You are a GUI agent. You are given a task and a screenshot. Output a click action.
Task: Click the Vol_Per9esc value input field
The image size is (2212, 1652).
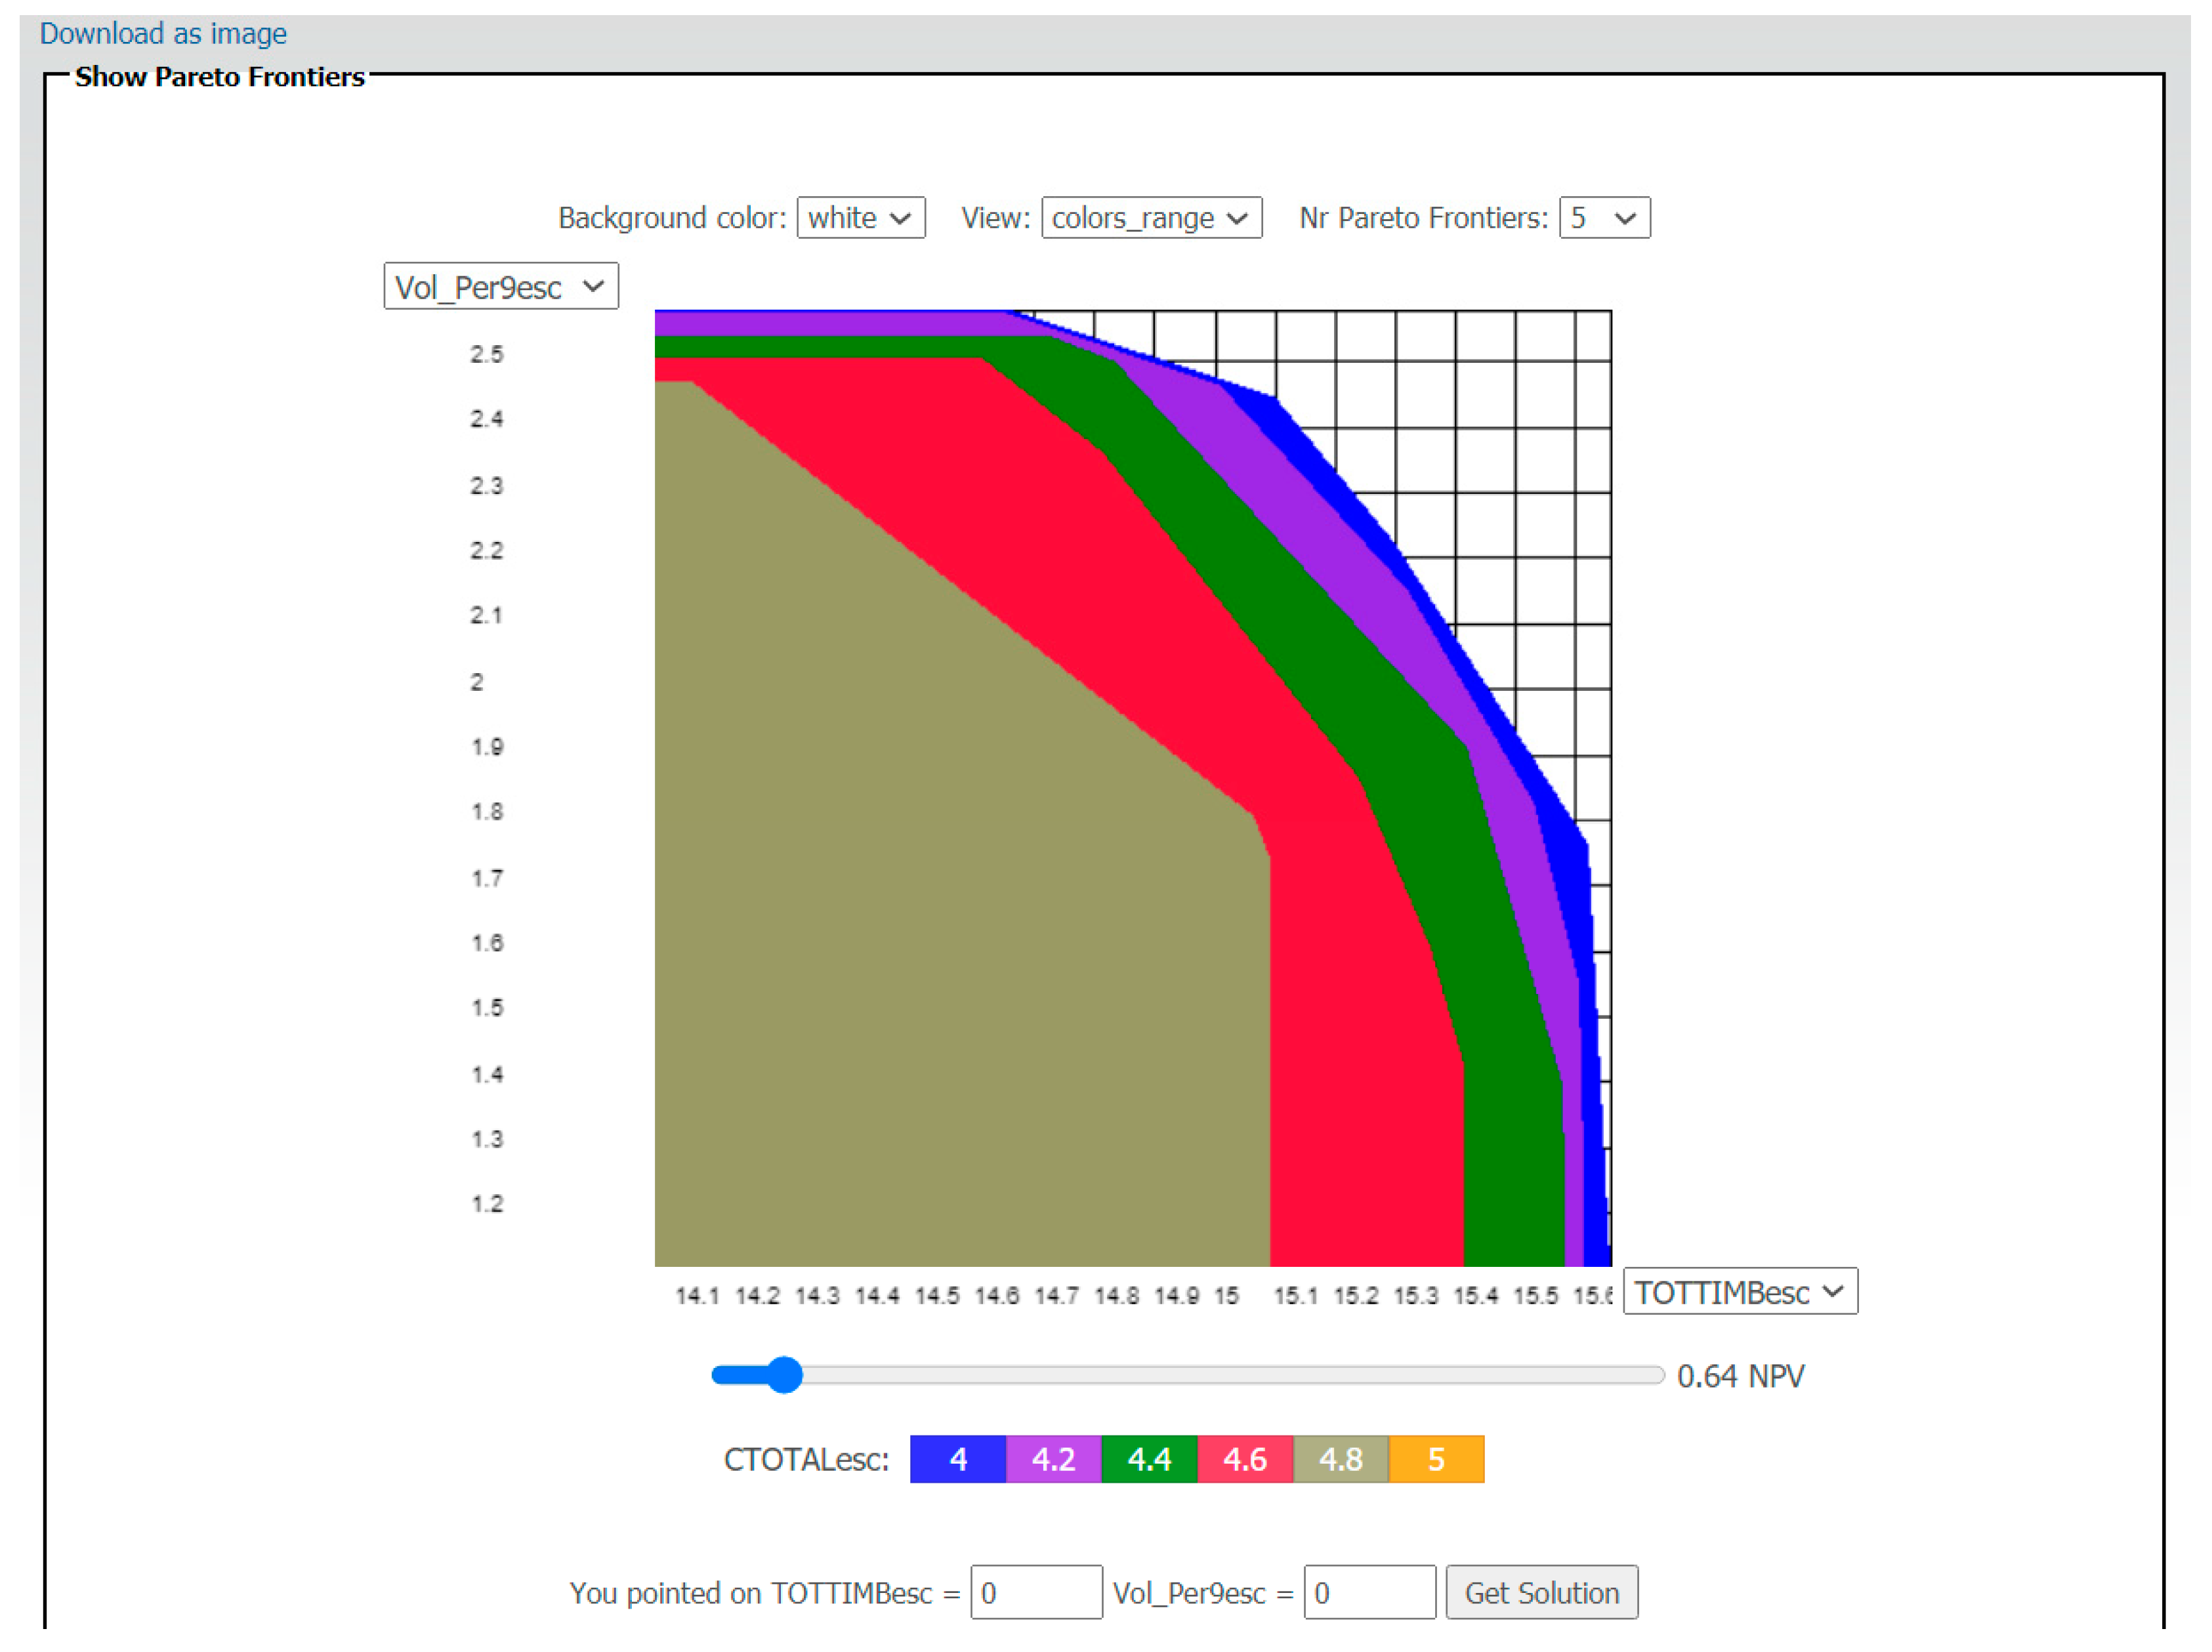pyautogui.click(x=1369, y=1593)
